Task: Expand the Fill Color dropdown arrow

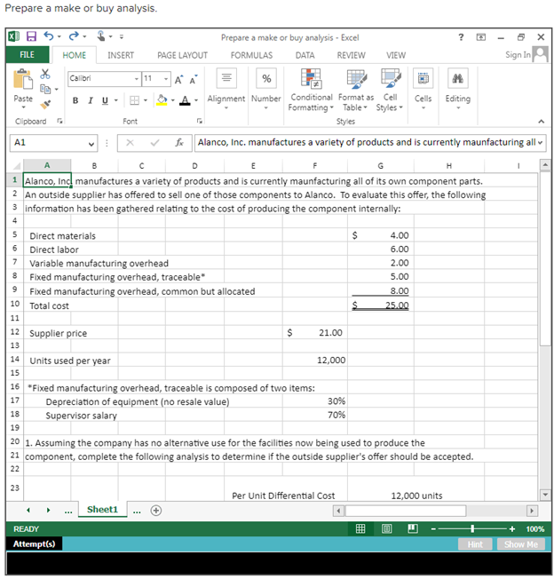Action: (x=173, y=100)
